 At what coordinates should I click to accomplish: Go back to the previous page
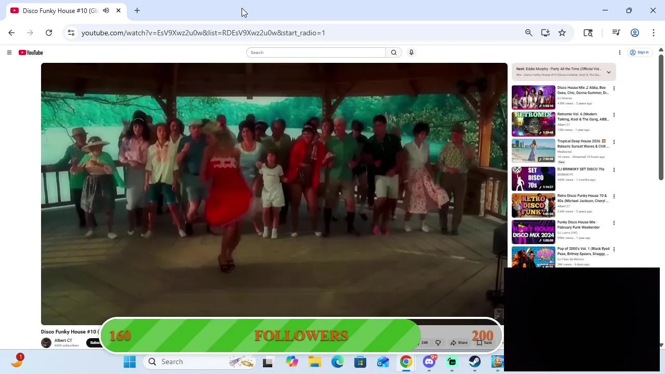click(x=11, y=33)
